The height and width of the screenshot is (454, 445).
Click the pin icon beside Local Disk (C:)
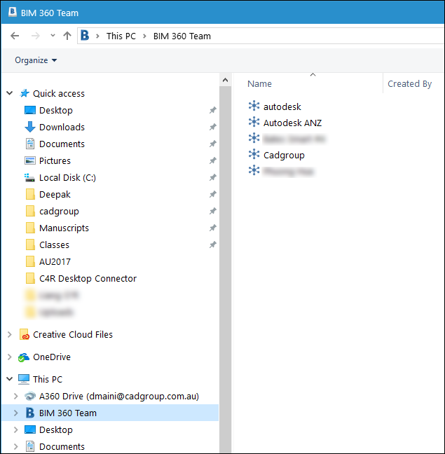coord(213,177)
